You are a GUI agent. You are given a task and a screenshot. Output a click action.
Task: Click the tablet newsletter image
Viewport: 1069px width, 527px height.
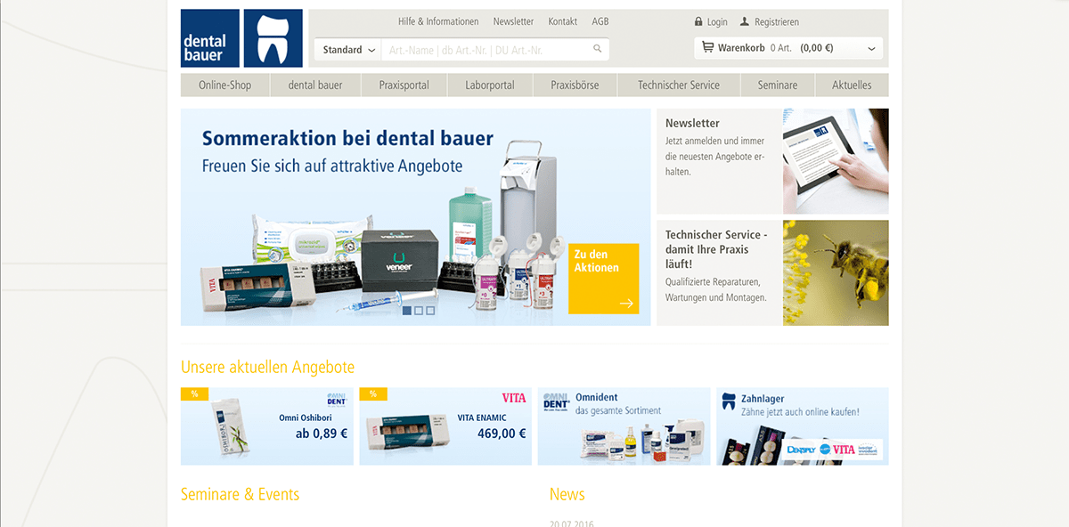pos(836,161)
